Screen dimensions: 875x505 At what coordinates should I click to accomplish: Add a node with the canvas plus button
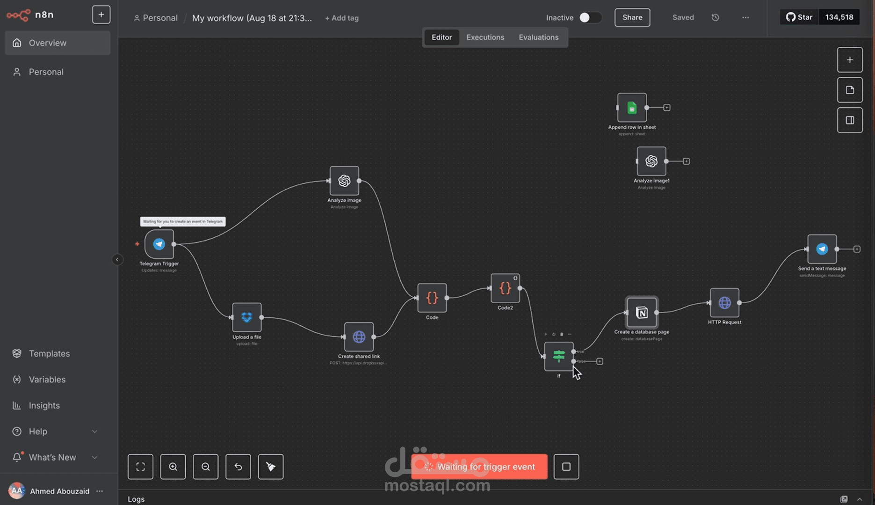coord(850,60)
